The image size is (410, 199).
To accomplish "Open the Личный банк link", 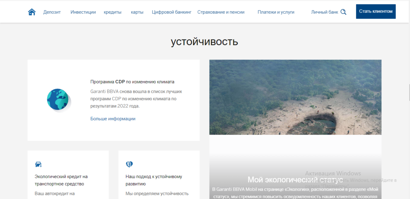I will click(324, 12).
